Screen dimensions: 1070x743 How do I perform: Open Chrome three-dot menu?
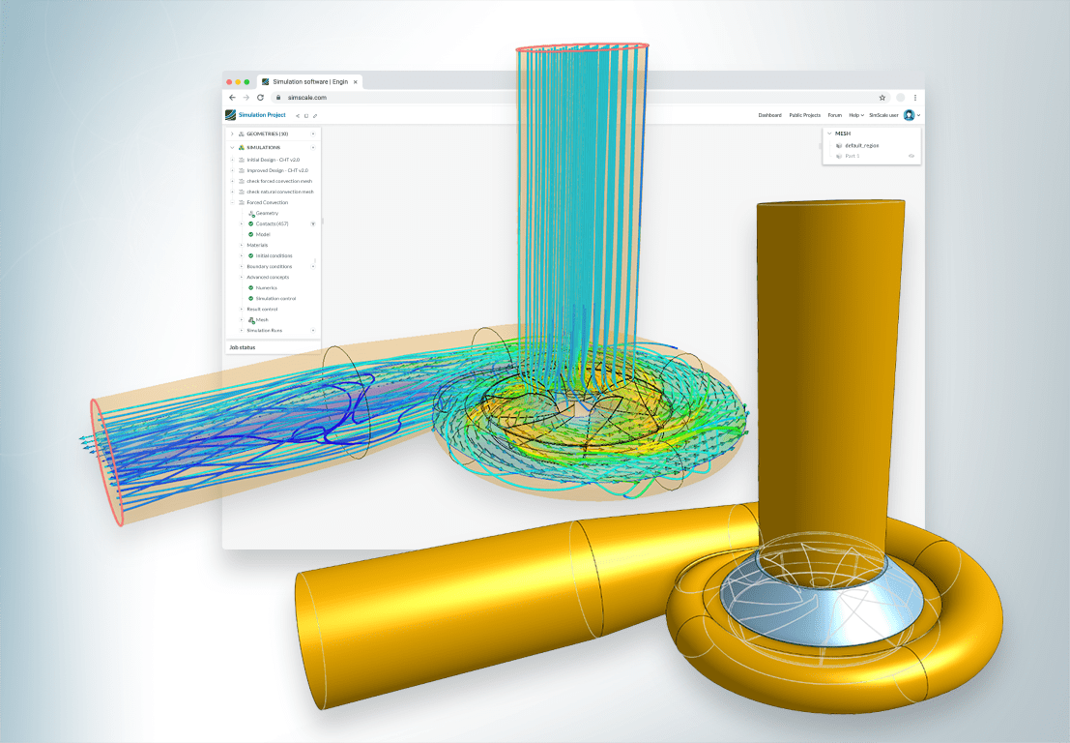[x=915, y=98]
